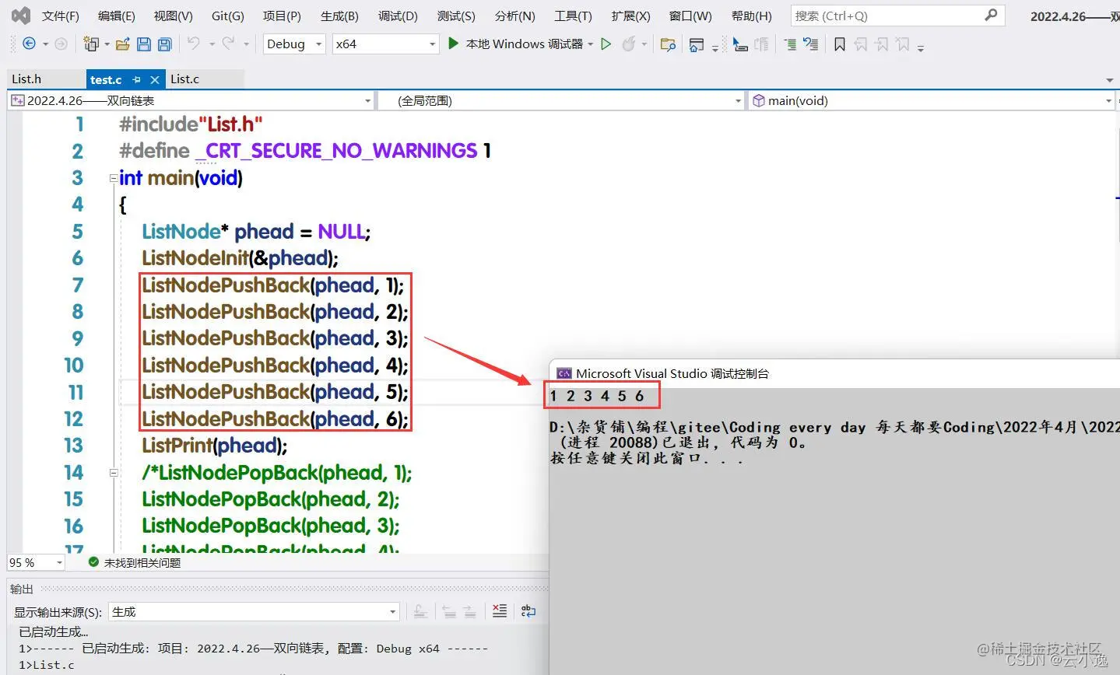This screenshot has width=1120, height=675.
Task: Click the New Project toolbar icon
Action: click(x=91, y=44)
